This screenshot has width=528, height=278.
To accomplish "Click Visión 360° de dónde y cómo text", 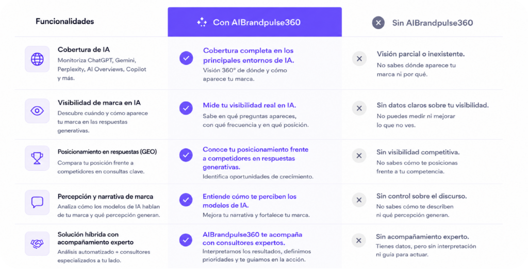I will pyautogui.click(x=245, y=74).
